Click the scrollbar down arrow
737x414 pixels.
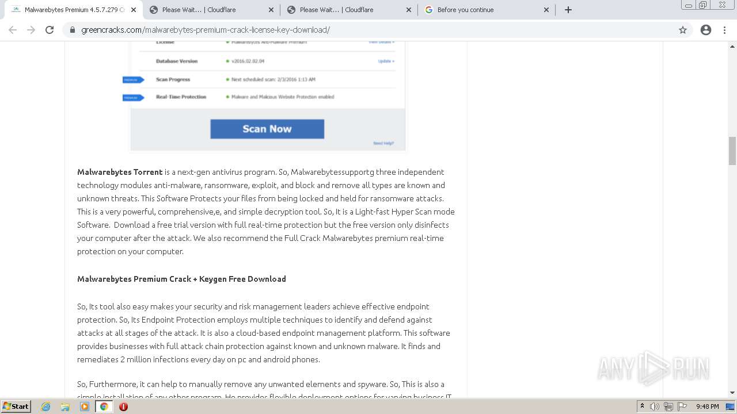(x=732, y=393)
